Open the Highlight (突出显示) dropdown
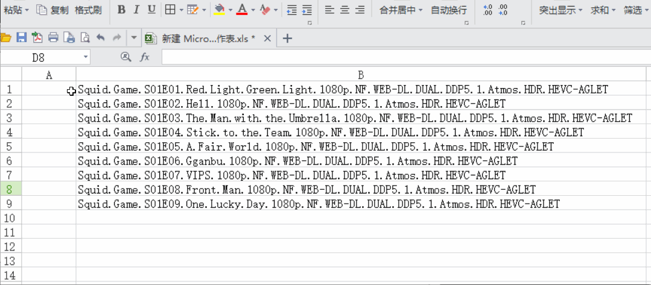The width and height of the screenshot is (651, 285). pos(560,10)
